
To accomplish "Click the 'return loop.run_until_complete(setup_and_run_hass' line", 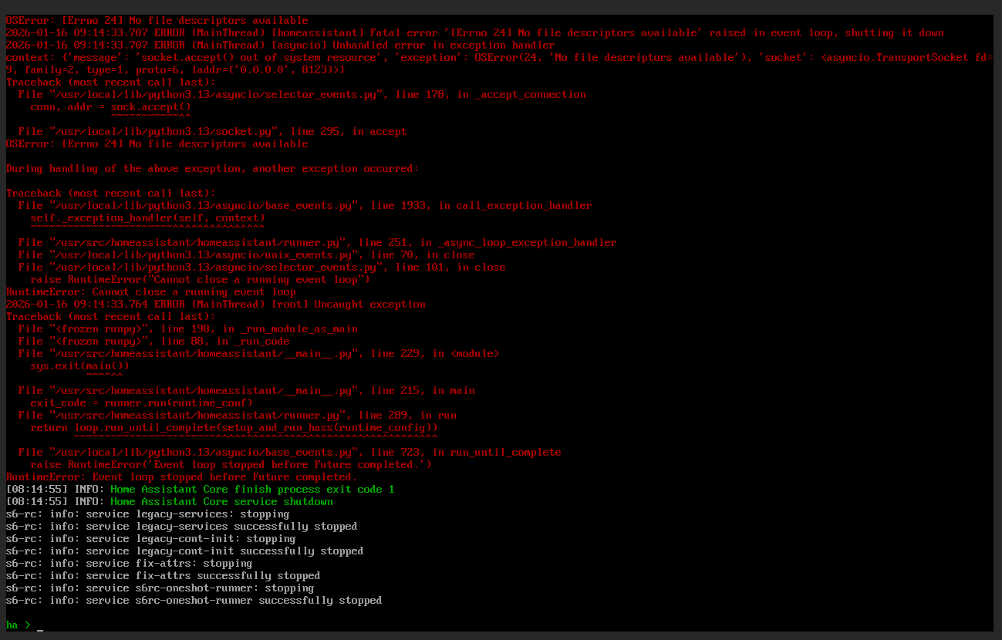I will point(234,428).
